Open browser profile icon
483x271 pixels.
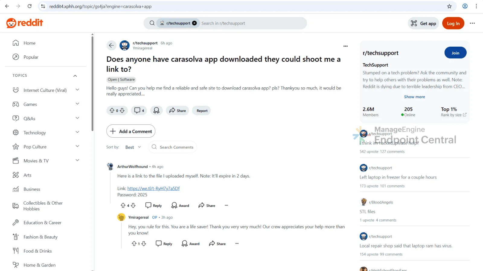pyautogui.click(x=465, y=6)
